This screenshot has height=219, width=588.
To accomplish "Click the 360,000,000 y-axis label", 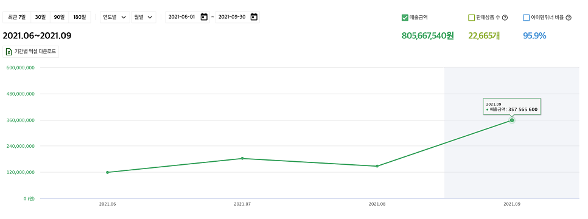I will (21, 120).
